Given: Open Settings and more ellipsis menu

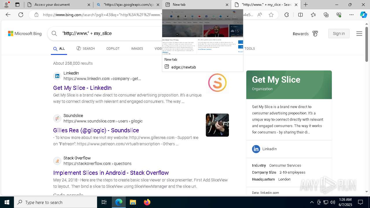Looking at the screenshot, I should 351,15.
